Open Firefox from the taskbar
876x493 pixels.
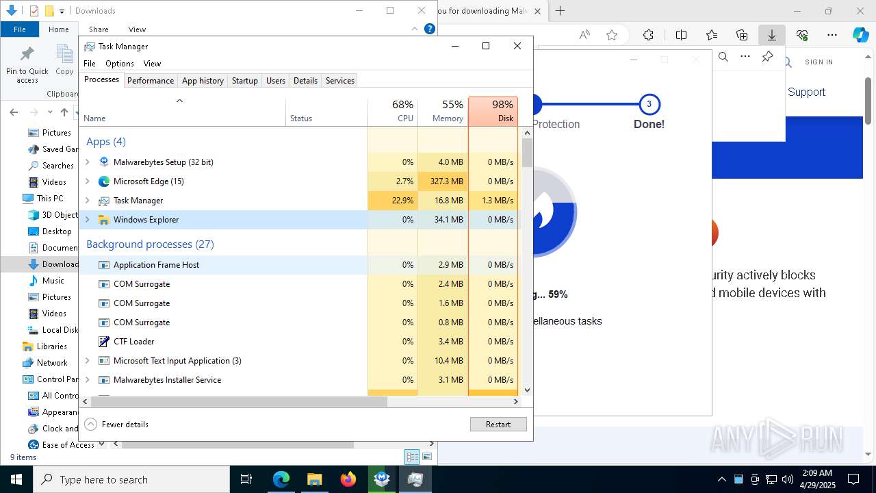[348, 479]
